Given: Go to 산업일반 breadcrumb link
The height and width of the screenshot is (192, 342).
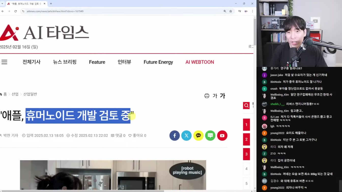Looking at the screenshot, I should 30,94.
